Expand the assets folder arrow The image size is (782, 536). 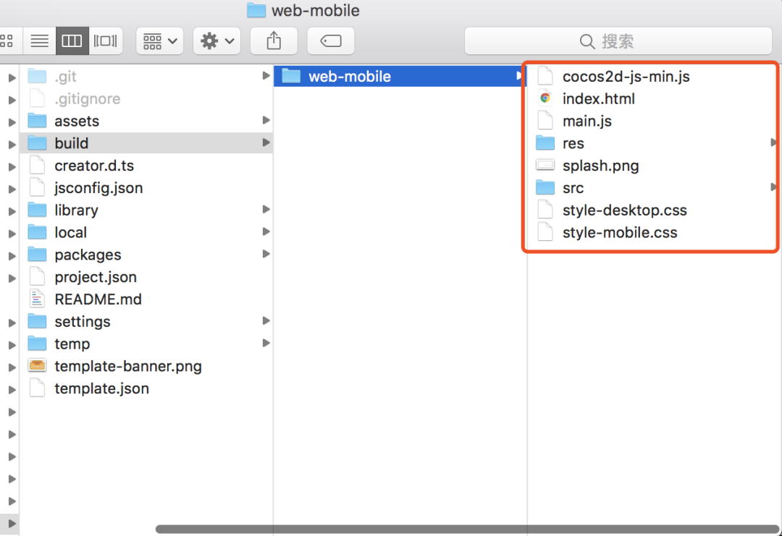point(266,121)
